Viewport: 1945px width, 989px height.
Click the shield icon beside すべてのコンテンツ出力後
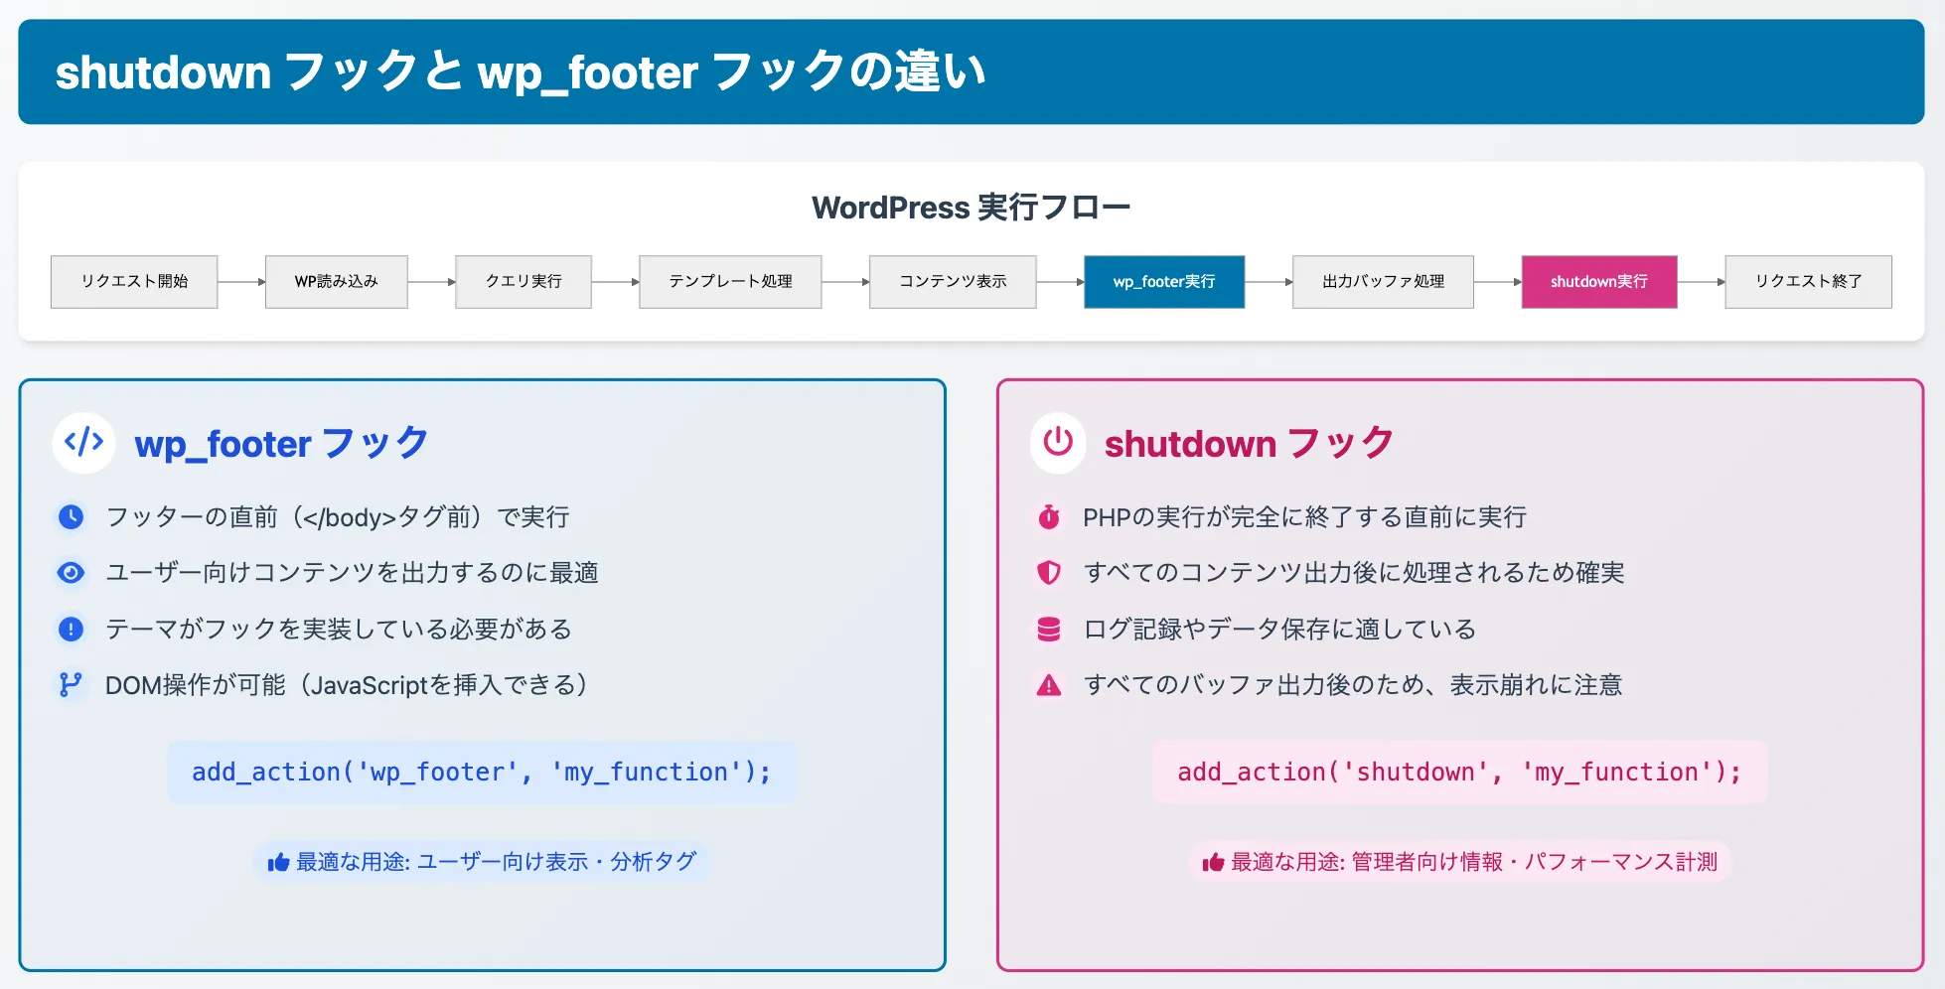1049,573
